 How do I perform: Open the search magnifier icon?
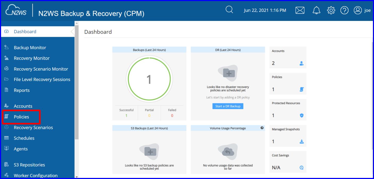(229, 10)
